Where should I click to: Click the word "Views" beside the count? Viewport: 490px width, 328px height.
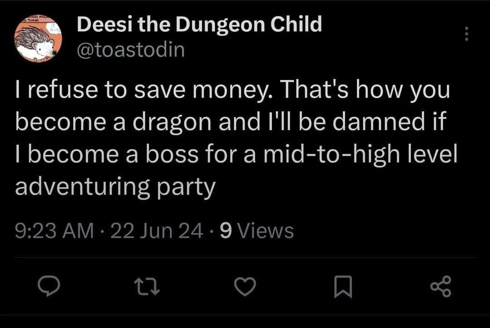266,231
